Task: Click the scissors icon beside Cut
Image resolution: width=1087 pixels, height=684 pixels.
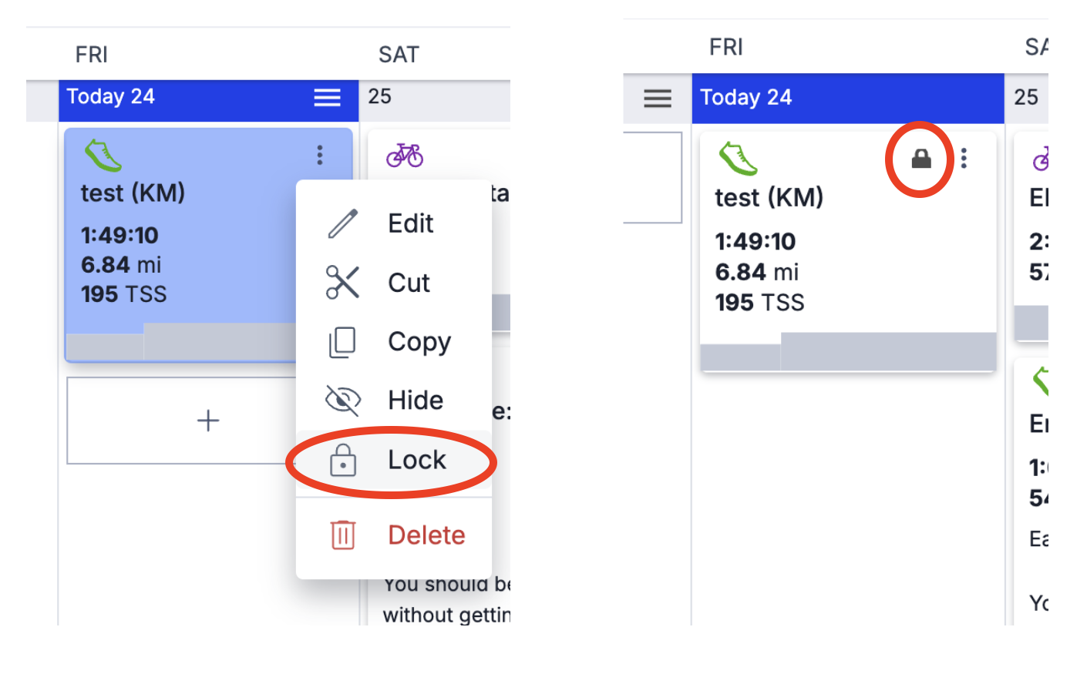Action: 343,283
